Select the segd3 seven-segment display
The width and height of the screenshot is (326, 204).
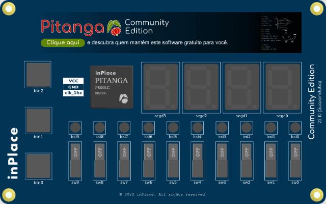pos(160,88)
